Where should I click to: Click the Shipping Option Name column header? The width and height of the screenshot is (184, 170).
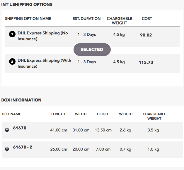tap(28, 19)
